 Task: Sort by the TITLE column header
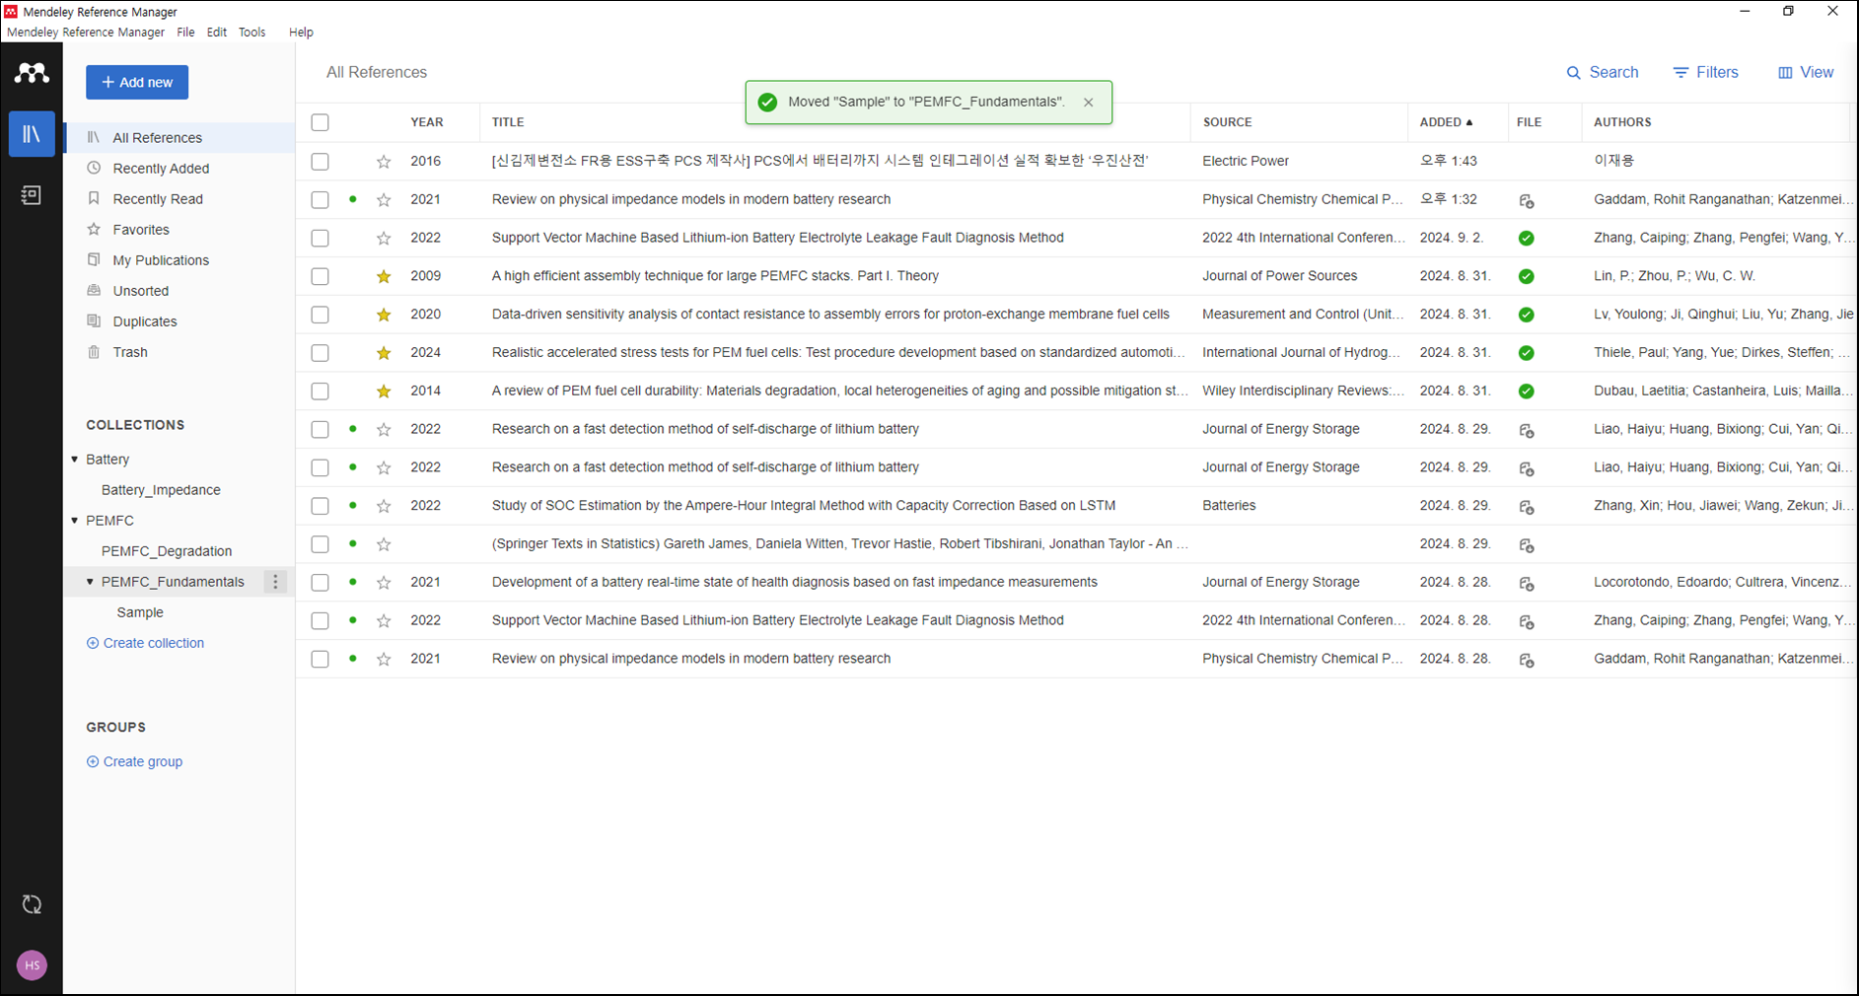[508, 122]
